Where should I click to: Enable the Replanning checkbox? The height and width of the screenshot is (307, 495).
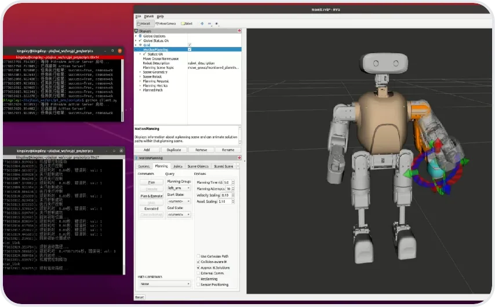[198, 279]
